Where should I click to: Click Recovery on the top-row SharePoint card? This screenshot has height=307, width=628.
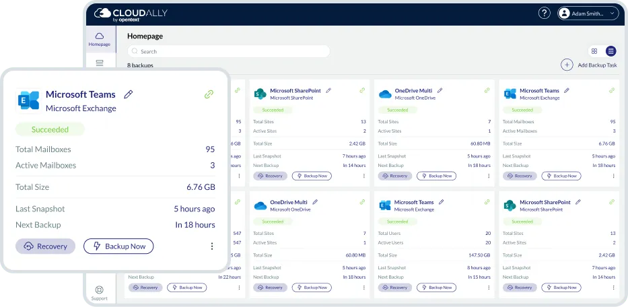[270, 176]
